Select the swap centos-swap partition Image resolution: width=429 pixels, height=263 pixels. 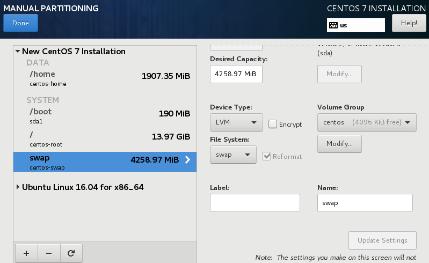click(x=105, y=162)
